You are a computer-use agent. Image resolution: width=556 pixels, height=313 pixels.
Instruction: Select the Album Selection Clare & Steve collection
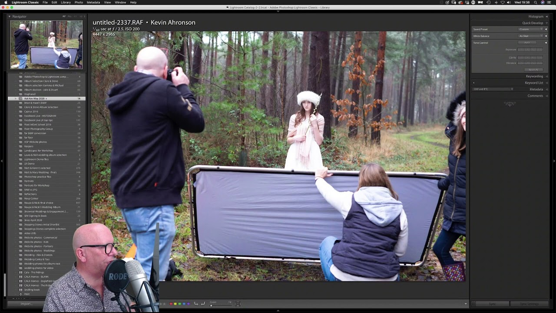pos(46,81)
